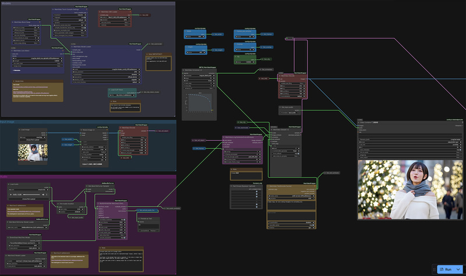Collapse the Preview as Text node
This screenshot has width=466, height=276.
[139, 219]
